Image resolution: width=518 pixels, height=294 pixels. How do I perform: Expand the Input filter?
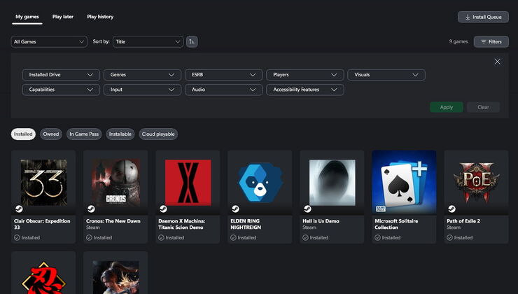142,90
